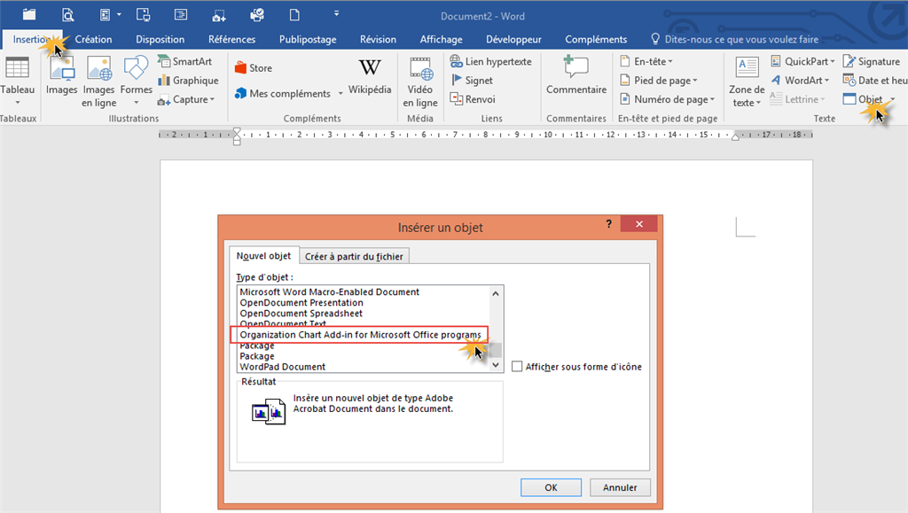This screenshot has width=908, height=513.
Task: Open the Disposition ribbon tab
Action: (160, 39)
